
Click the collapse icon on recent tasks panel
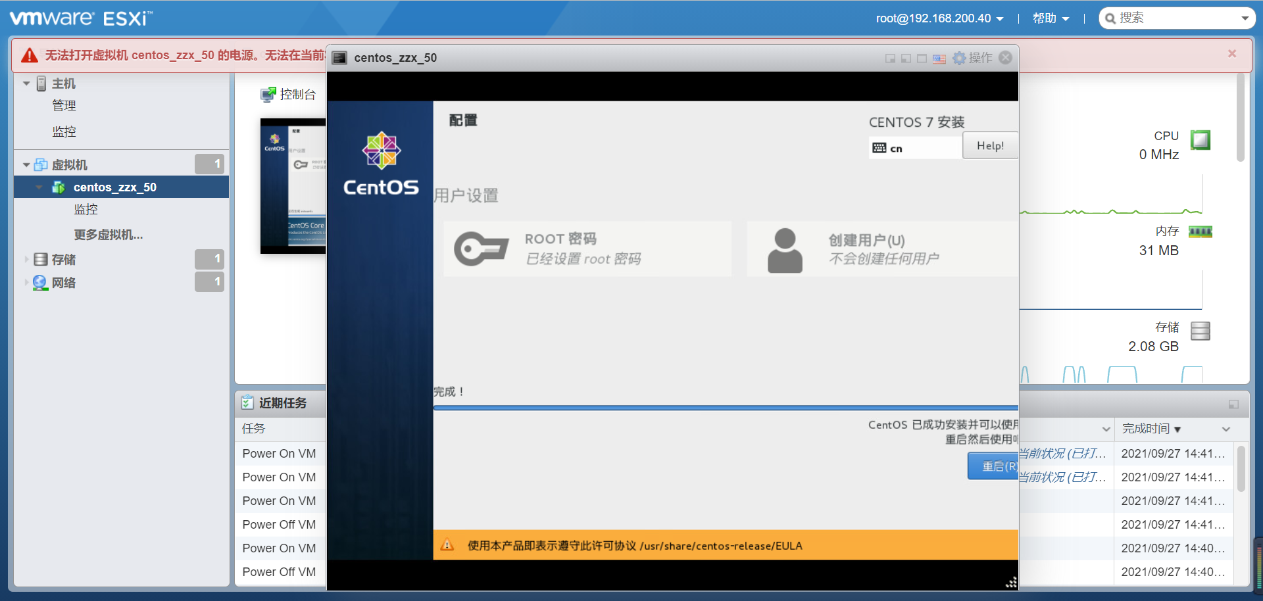click(1233, 404)
